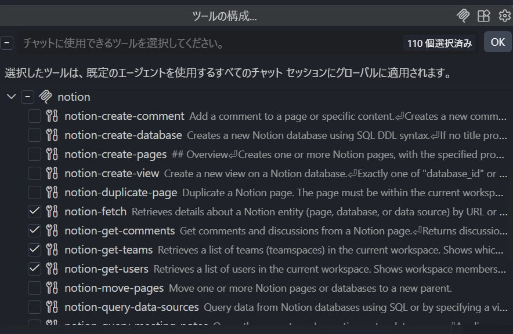
Task: Enable notion-create-comment checkbox
Action: [x=34, y=116]
